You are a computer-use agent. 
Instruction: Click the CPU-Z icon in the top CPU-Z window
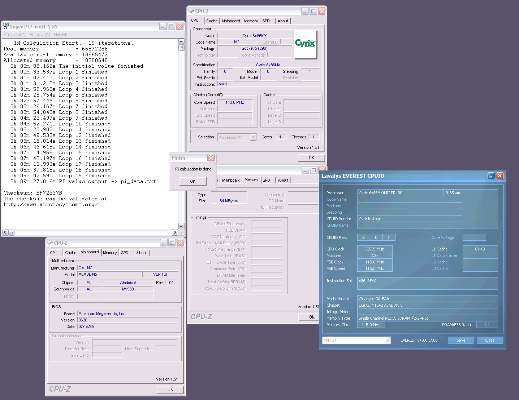(x=191, y=11)
